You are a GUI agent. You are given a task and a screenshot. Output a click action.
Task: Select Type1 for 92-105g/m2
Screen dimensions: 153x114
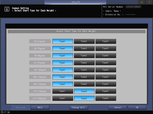(63, 70)
